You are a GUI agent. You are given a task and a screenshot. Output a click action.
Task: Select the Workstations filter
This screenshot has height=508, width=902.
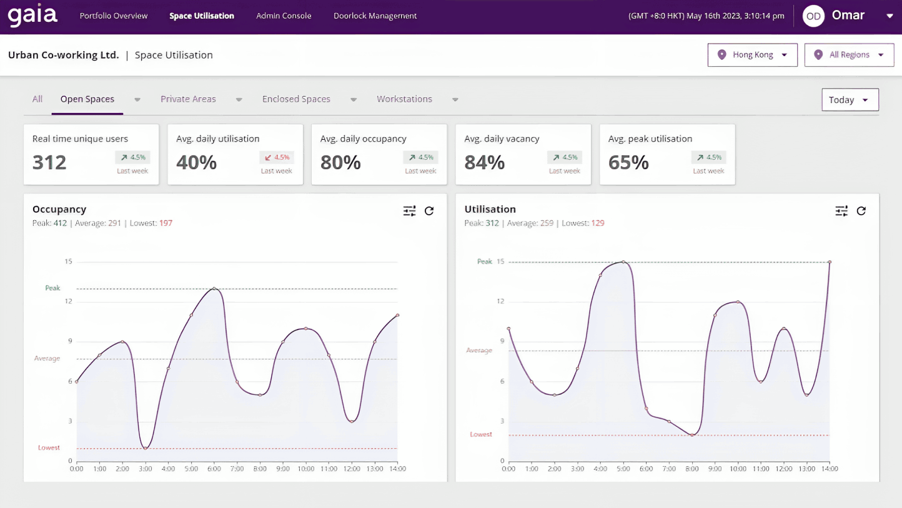(x=404, y=99)
